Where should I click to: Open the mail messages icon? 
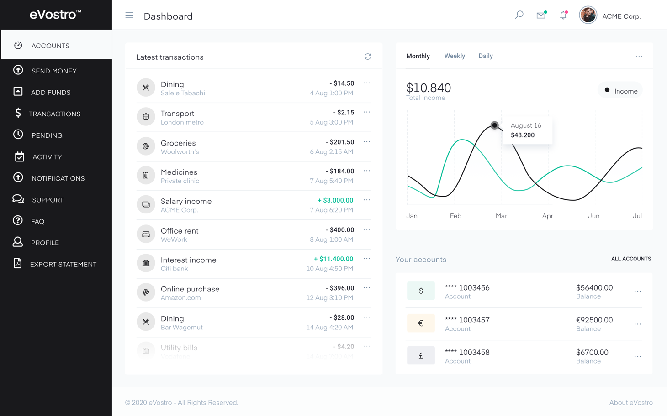coord(541,16)
